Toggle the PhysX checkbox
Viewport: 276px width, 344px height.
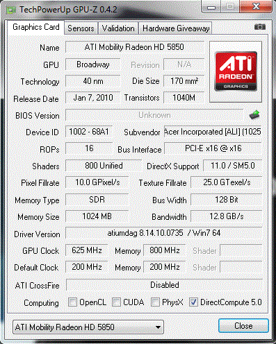point(155,302)
